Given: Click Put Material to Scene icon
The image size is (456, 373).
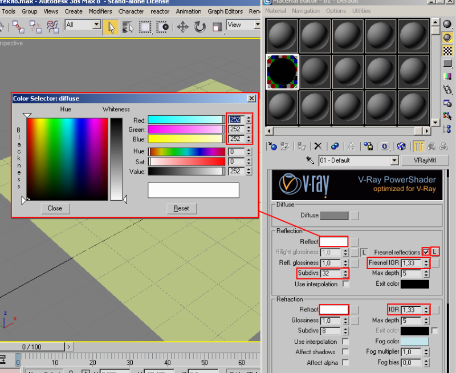Looking at the screenshot, I should [284, 146].
